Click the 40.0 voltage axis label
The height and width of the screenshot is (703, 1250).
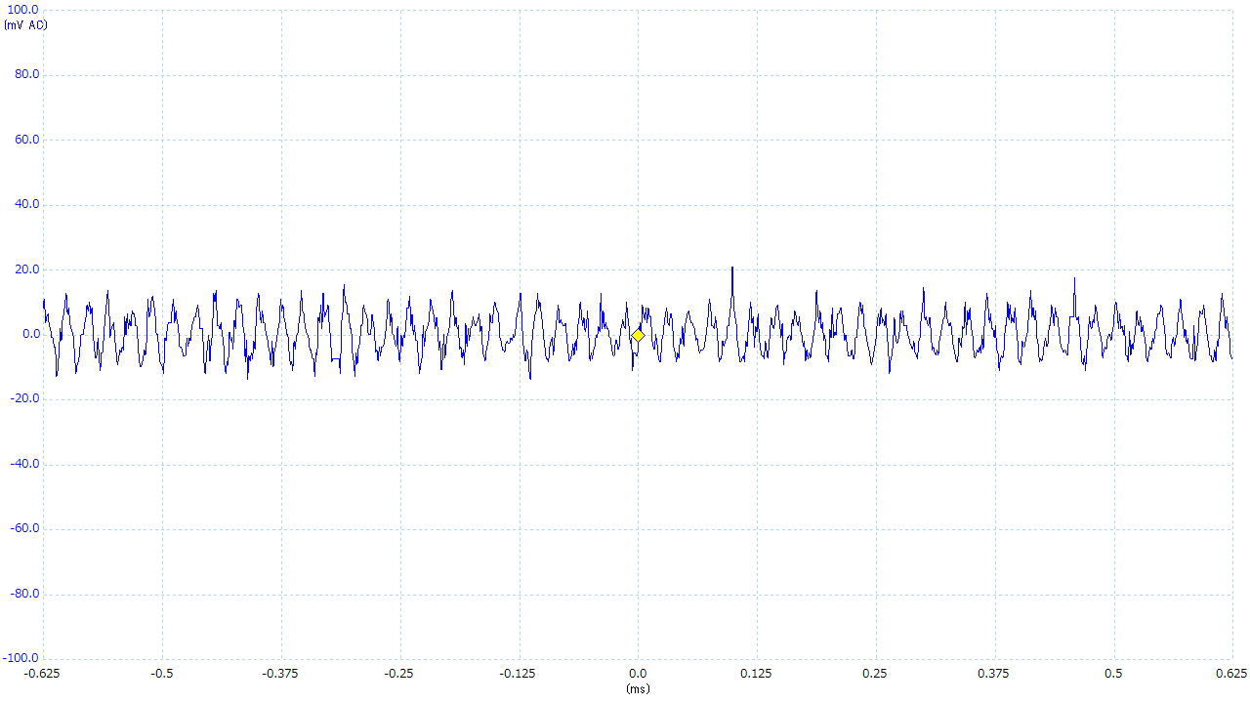click(x=24, y=205)
